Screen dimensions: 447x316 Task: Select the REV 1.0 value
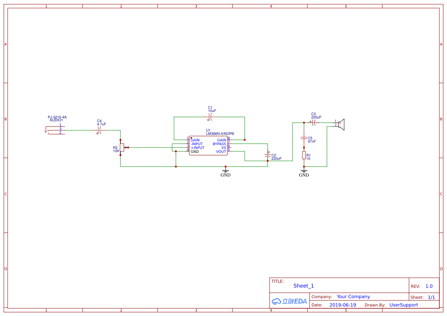pos(429,286)
